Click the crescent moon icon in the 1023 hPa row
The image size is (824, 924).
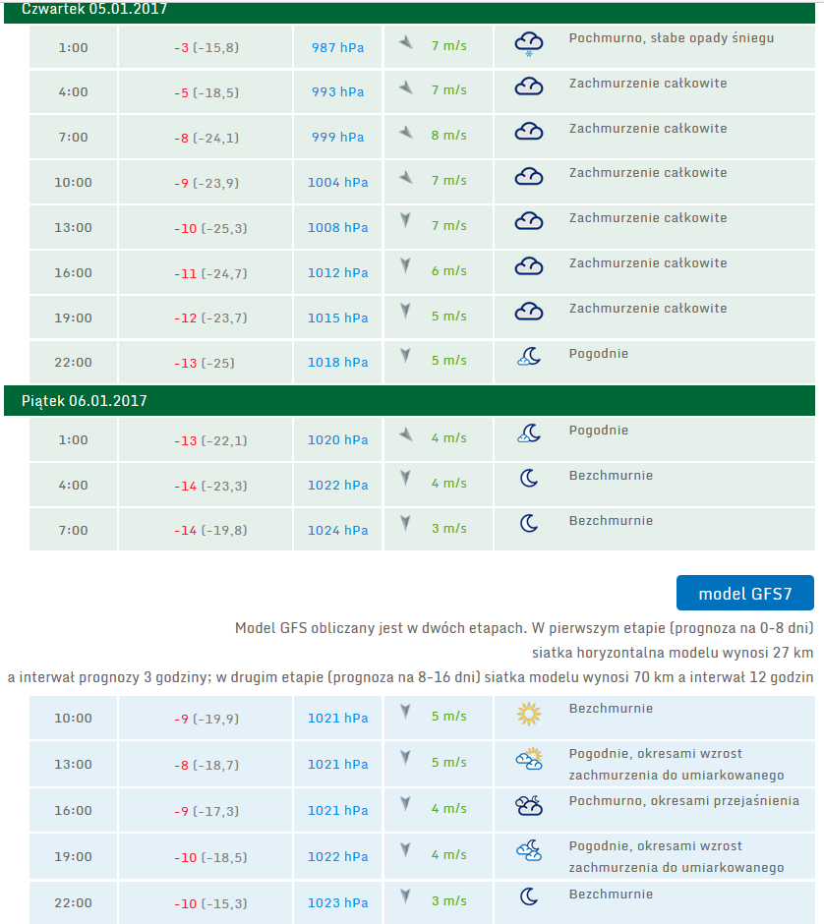(x=529, y=896)
